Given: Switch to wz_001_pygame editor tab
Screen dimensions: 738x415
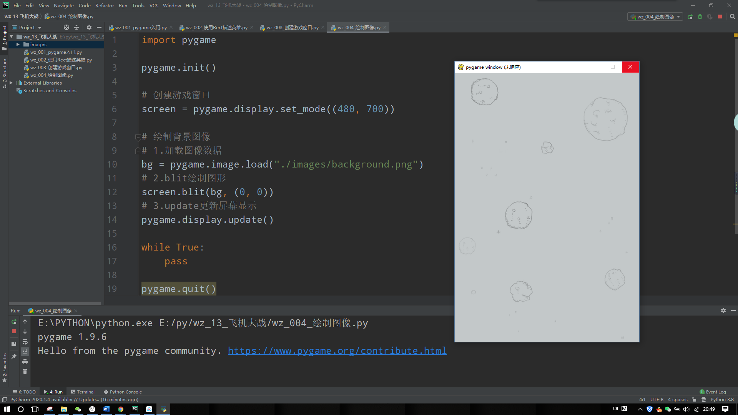Looking at the screenshot, I should point(140,28).
